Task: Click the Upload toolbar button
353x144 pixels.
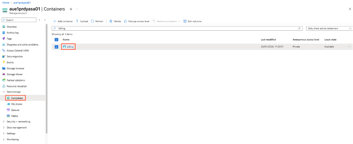Action: pyautogui.click(x=82, y=21)
